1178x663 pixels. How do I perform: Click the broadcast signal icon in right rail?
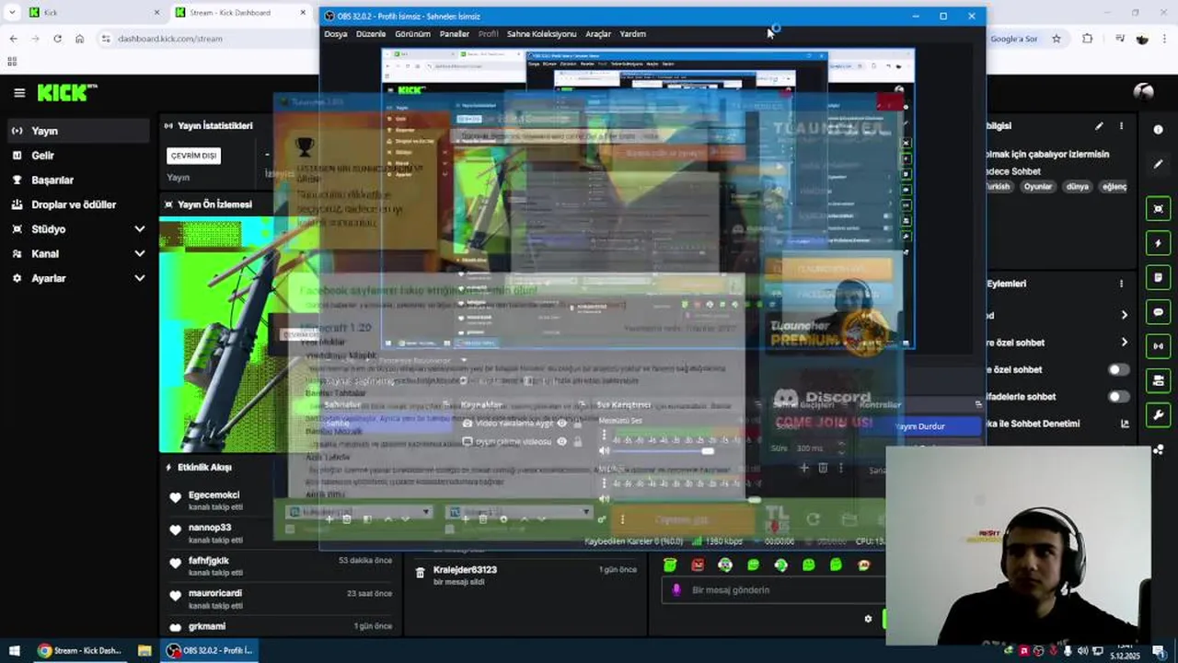tap(1159, 346)
